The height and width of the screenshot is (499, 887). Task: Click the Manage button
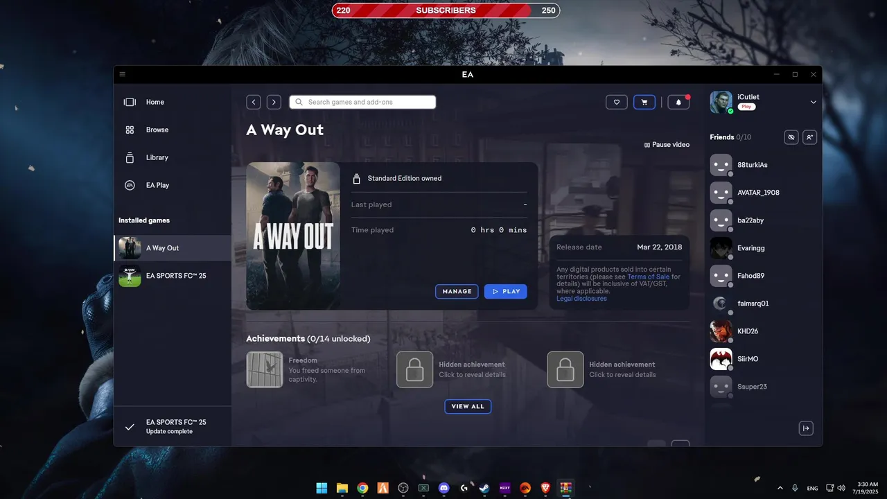point(457,292)
